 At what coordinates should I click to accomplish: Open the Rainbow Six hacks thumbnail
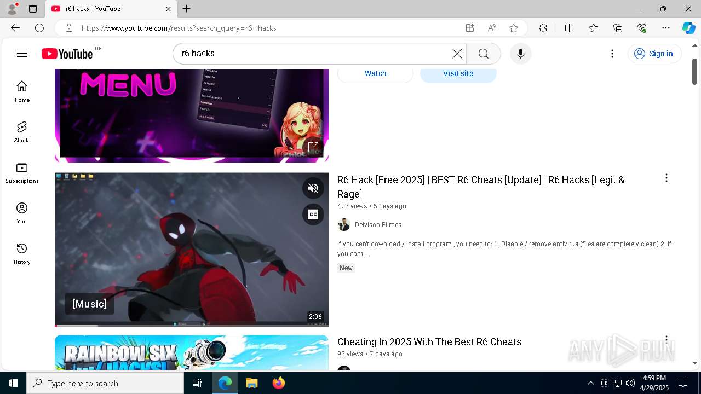(192, 352)
